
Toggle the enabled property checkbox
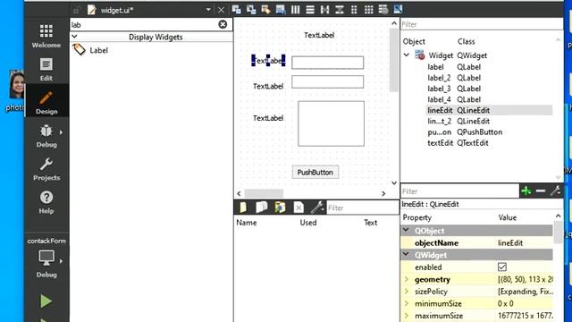pos(502,267)
